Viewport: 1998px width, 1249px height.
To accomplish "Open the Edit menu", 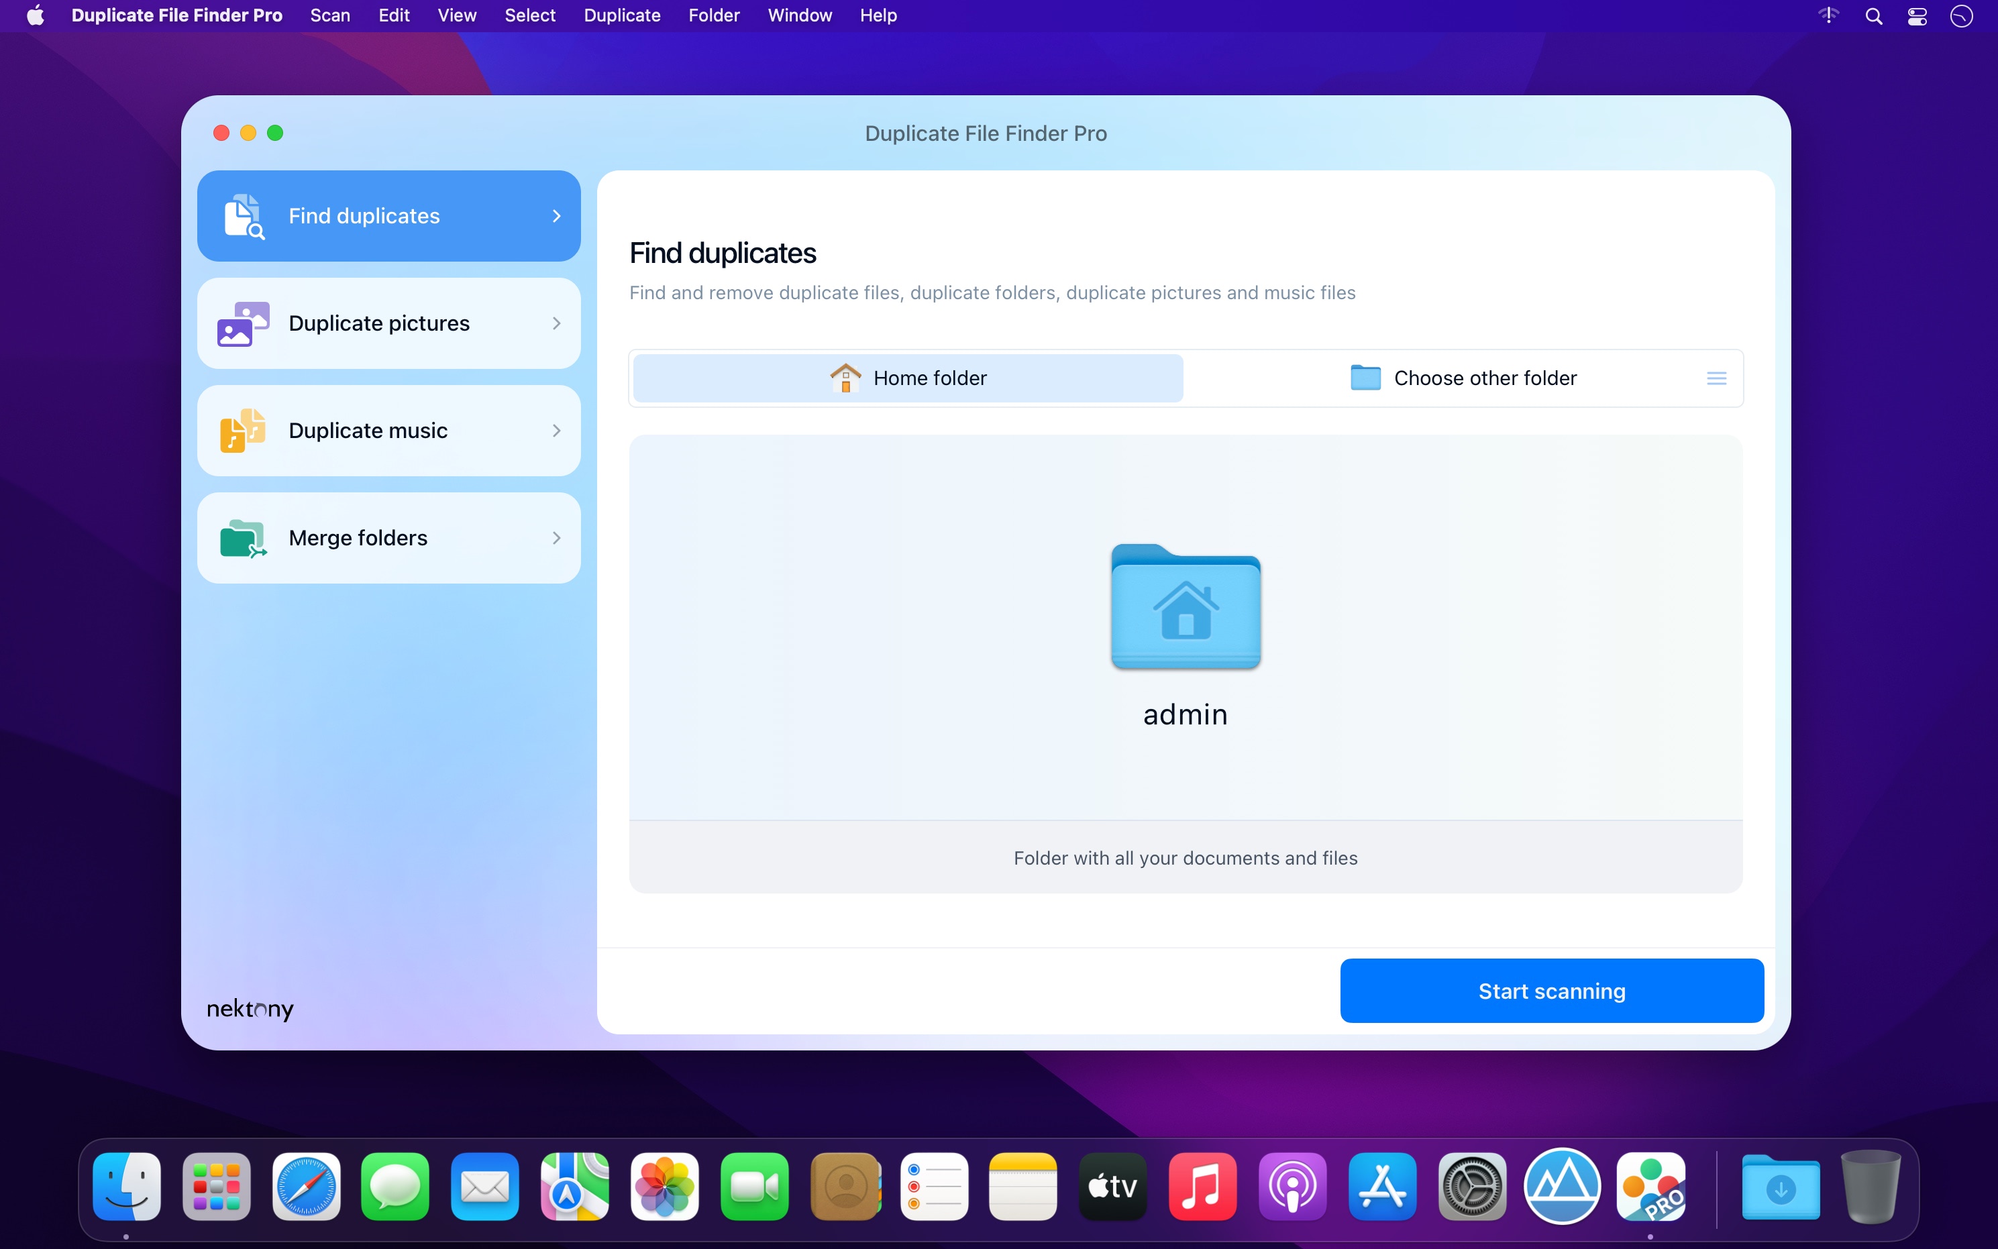I will pyautogui.click(x=394, y=15).
